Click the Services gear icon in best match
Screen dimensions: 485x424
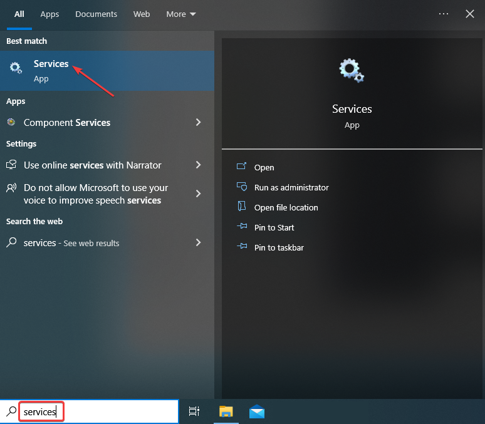coord(16,68)
